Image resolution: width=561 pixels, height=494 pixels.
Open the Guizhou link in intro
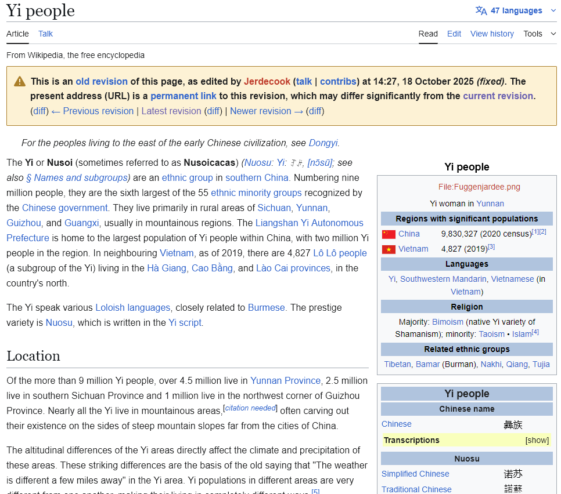pos(24,223)
